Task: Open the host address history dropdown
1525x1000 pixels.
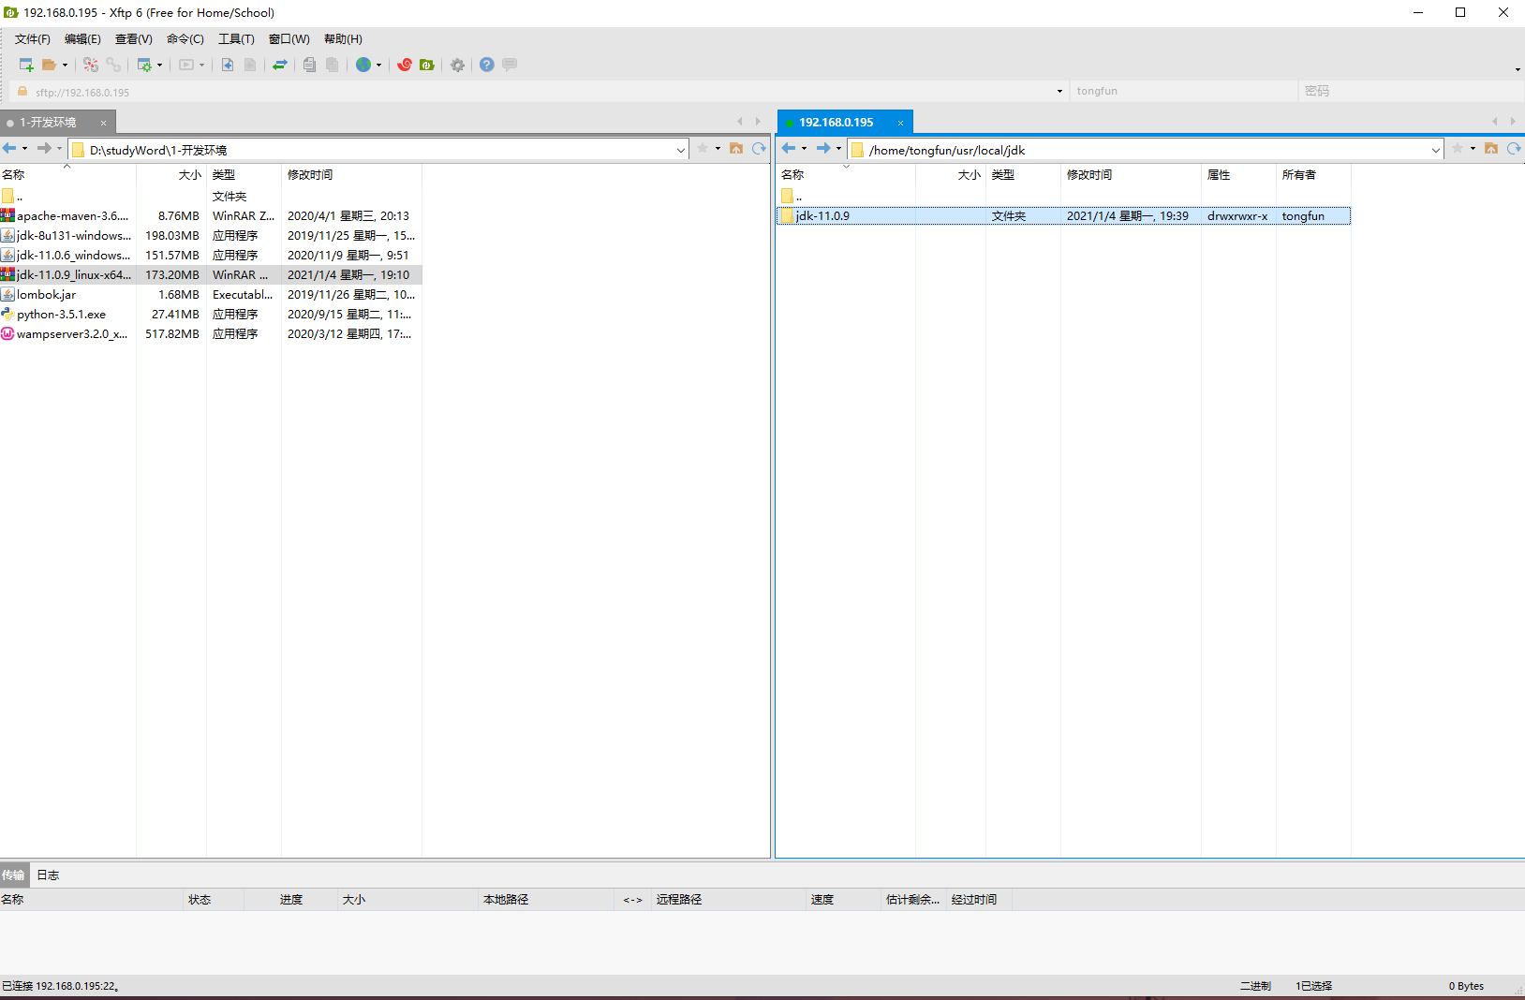Action: 1059,92
